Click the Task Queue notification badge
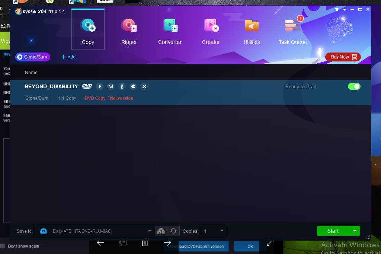The image size is (381, 254). pyautogui.click(x=300, y=19)
